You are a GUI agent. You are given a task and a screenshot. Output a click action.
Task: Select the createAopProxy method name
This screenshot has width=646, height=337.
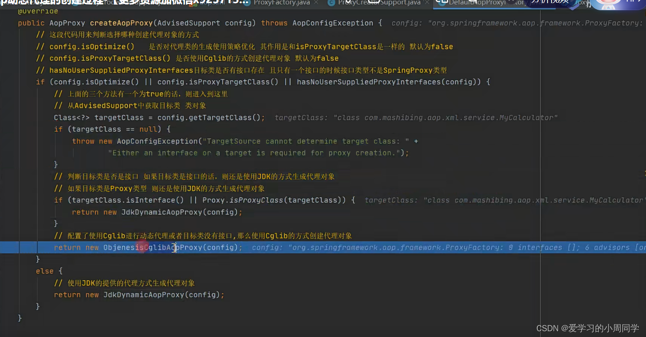click(x=121, y=23)
